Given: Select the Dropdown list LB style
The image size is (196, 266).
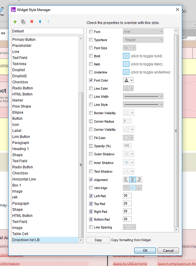Looking at the screenshot, I should coord(45,240).
